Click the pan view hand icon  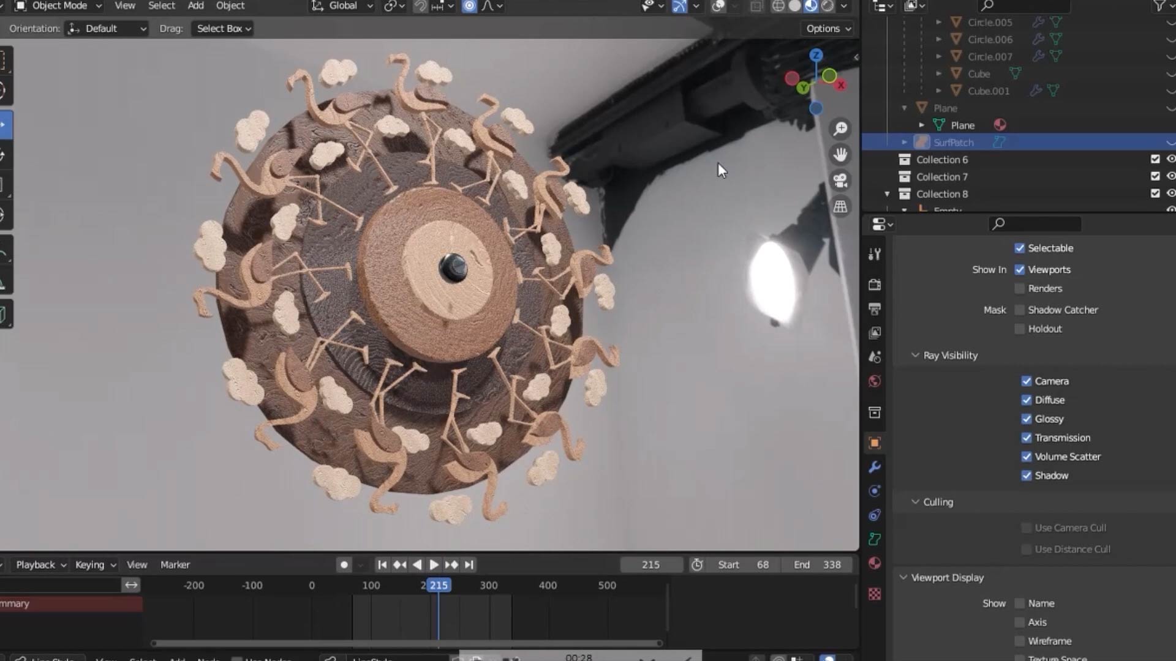point(840,154)
